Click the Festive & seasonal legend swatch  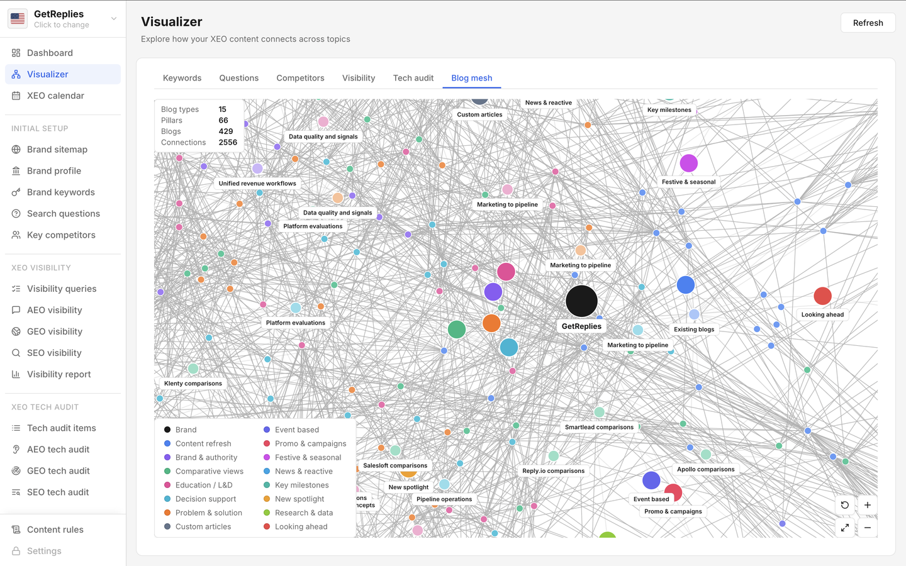coord(267,457)
